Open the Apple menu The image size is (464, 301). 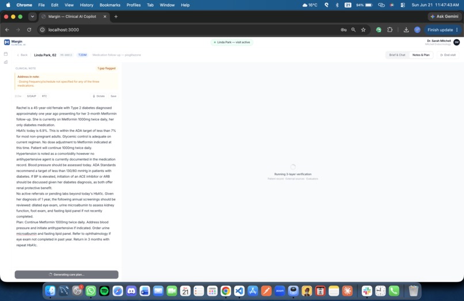coord(8,5)
